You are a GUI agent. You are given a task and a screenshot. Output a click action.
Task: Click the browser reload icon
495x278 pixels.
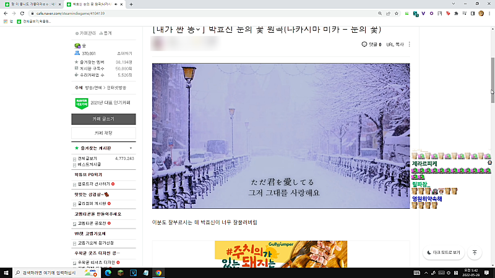pyautogui.click(x=22, y=14)
